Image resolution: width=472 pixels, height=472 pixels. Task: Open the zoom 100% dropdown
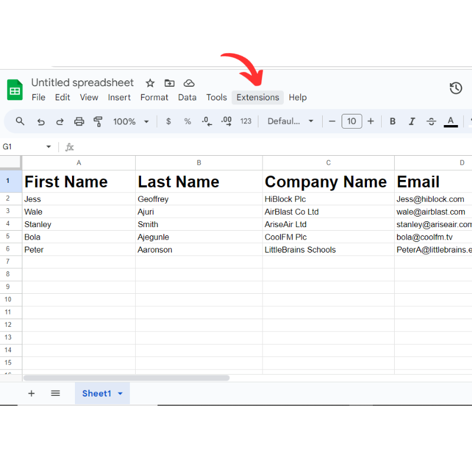click(x=131, y=122)
